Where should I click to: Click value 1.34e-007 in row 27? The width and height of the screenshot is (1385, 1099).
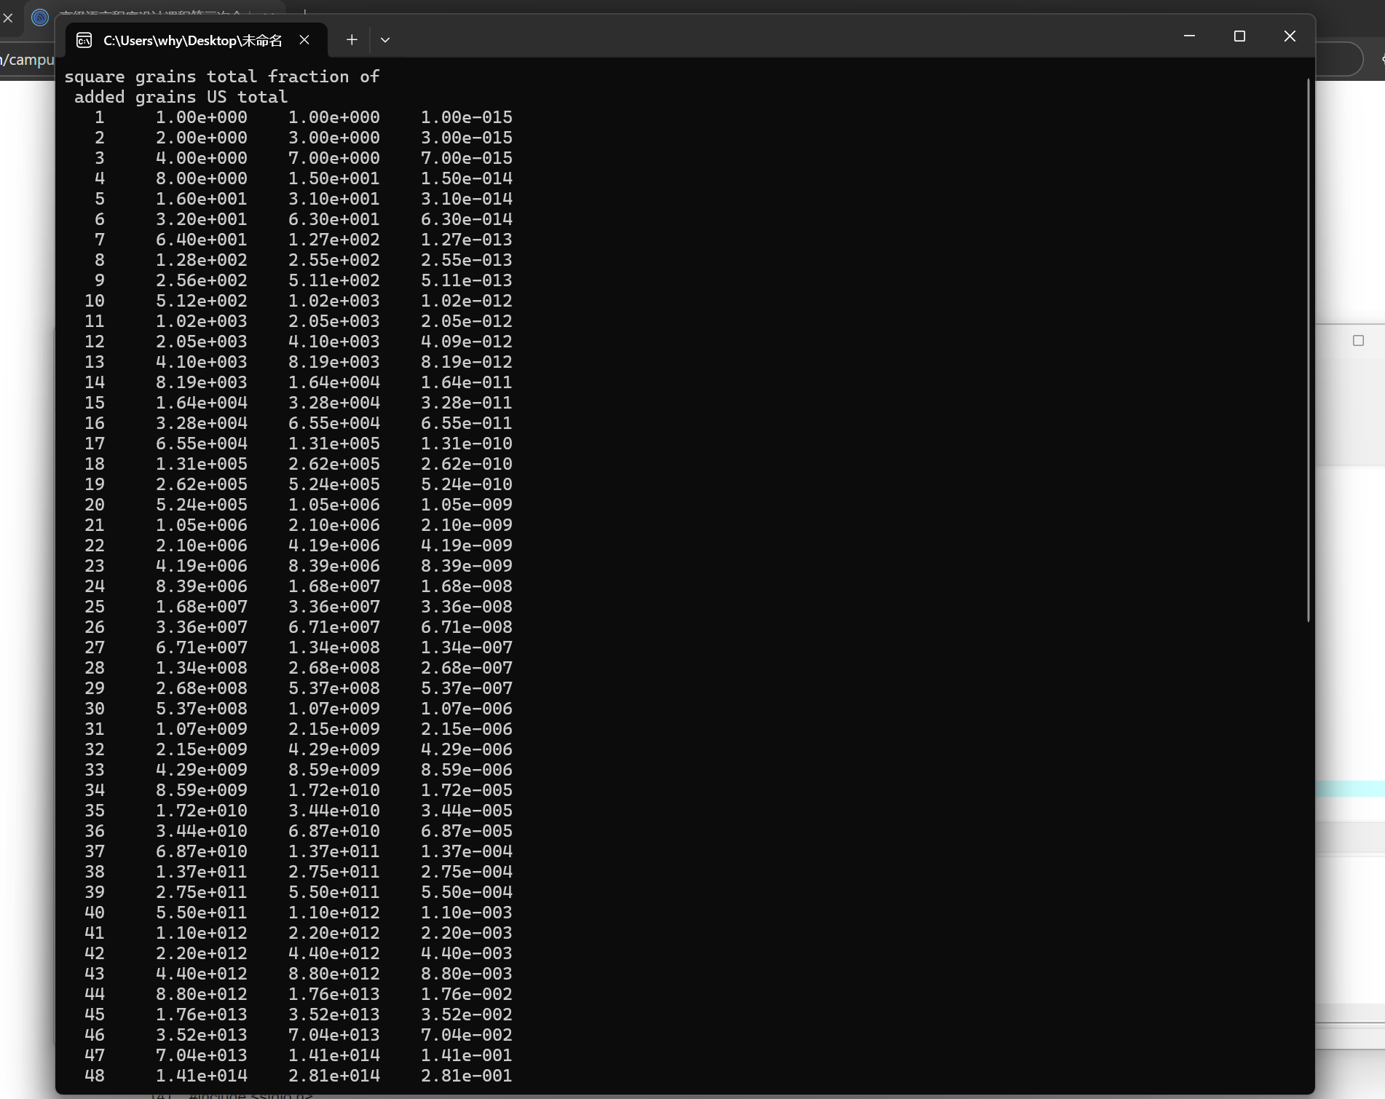[467, 647]
